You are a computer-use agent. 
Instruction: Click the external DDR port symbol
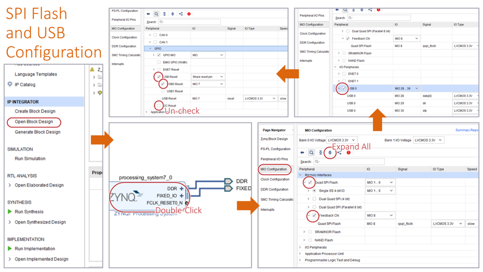tap(229, 181)
